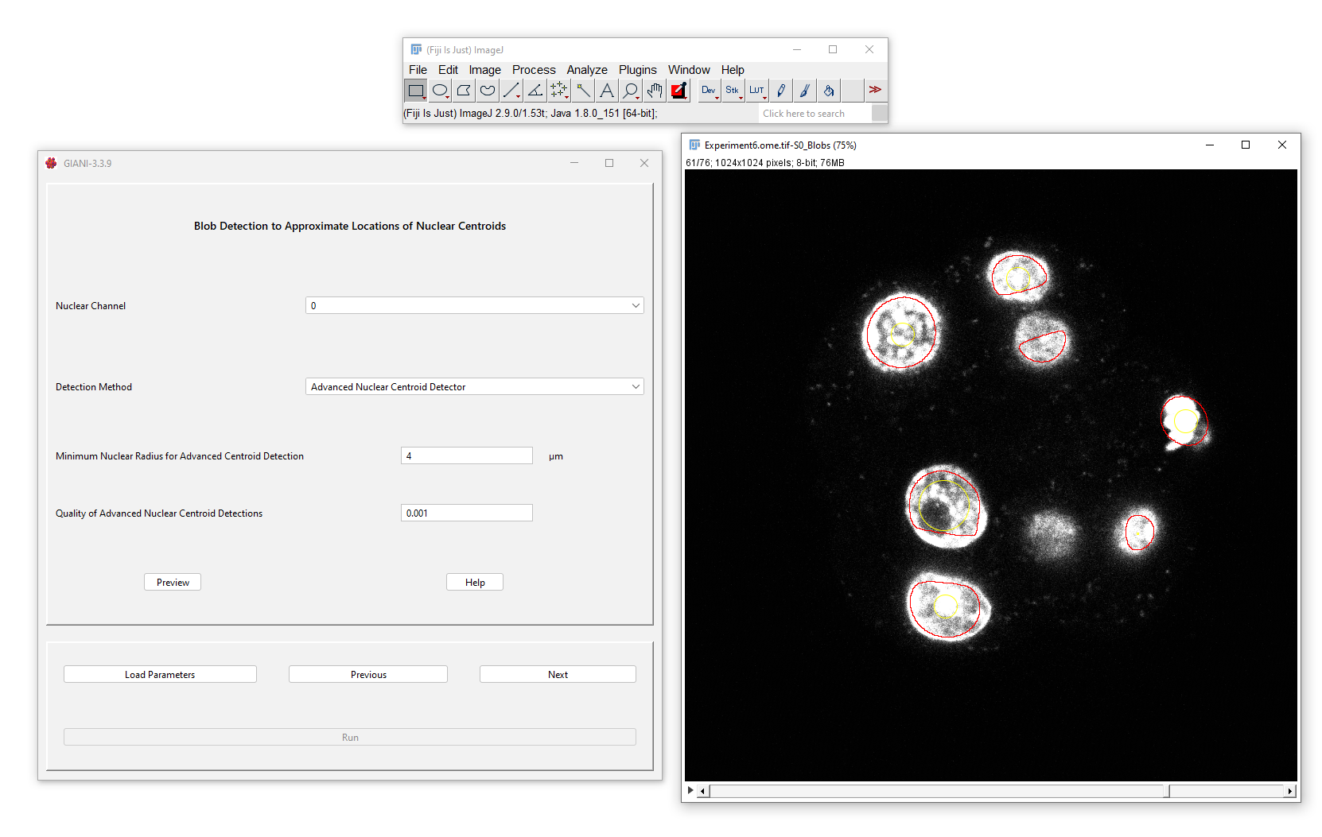Select the Freehand selection tool
Viewport: 1322px width, 837px height.
pyautogui.click(x=488, y=91)
